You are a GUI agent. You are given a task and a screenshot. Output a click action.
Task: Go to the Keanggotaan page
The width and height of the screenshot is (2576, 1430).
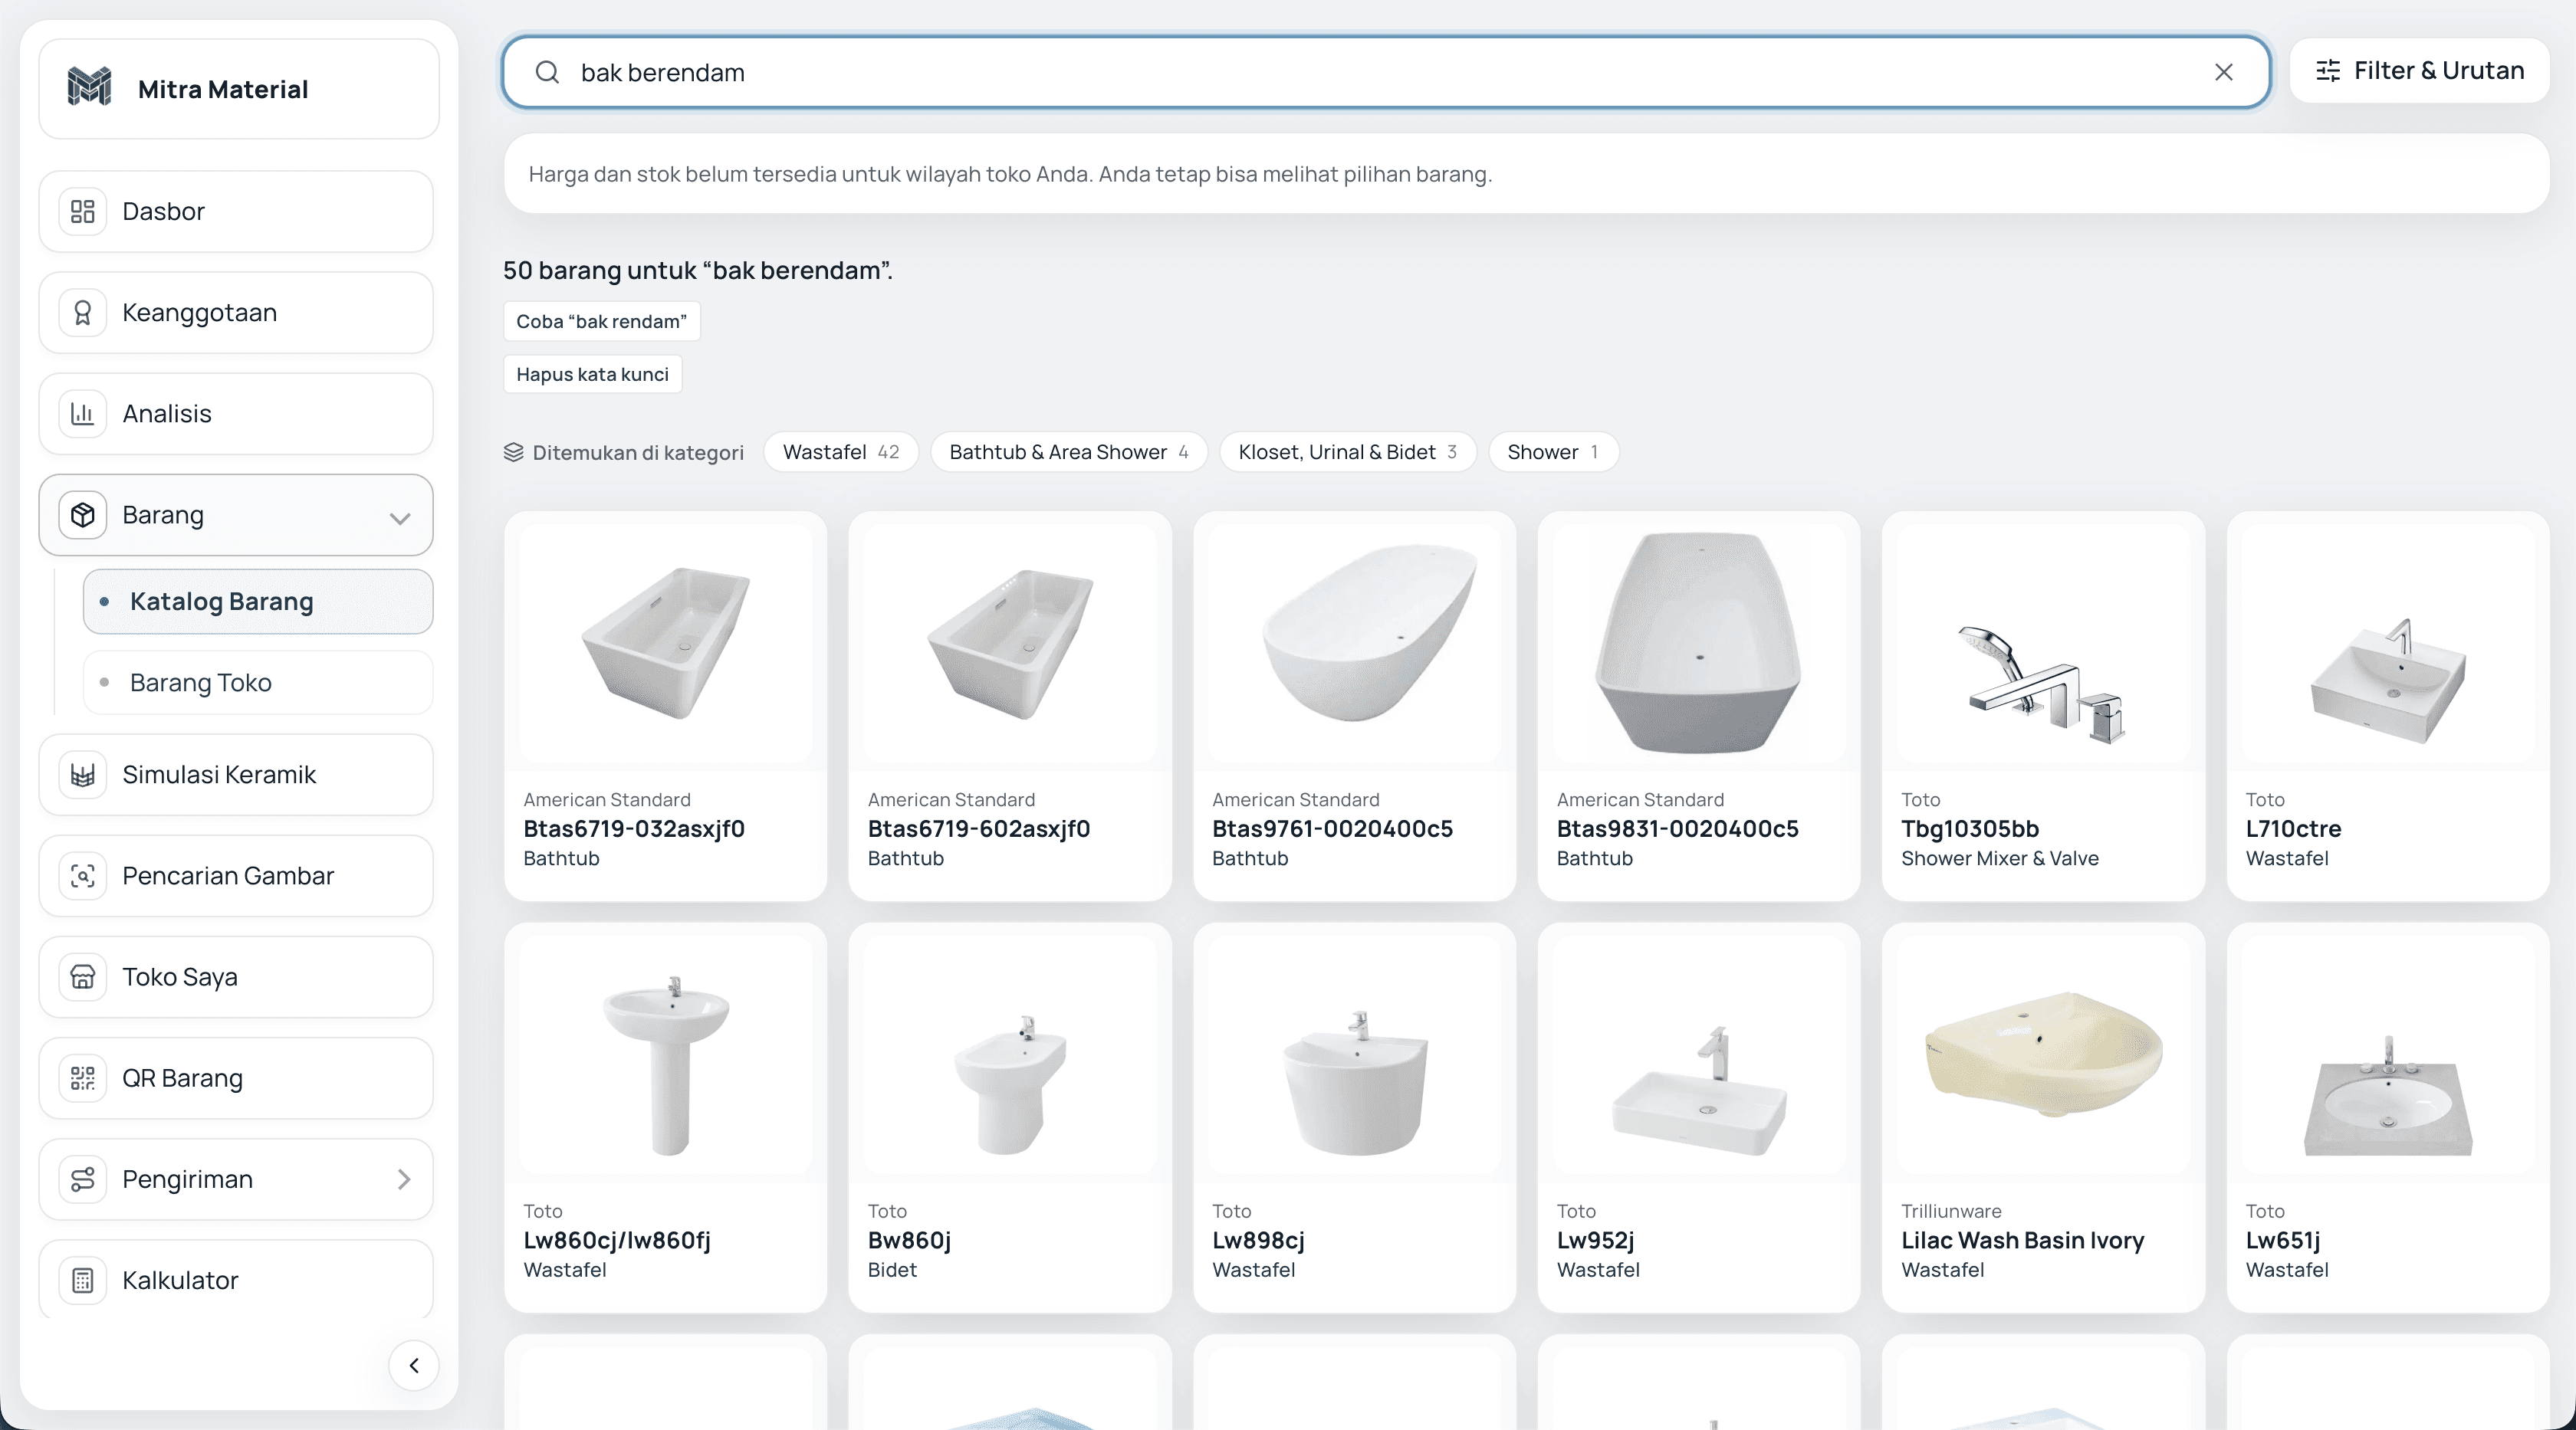tap(236, 313)
